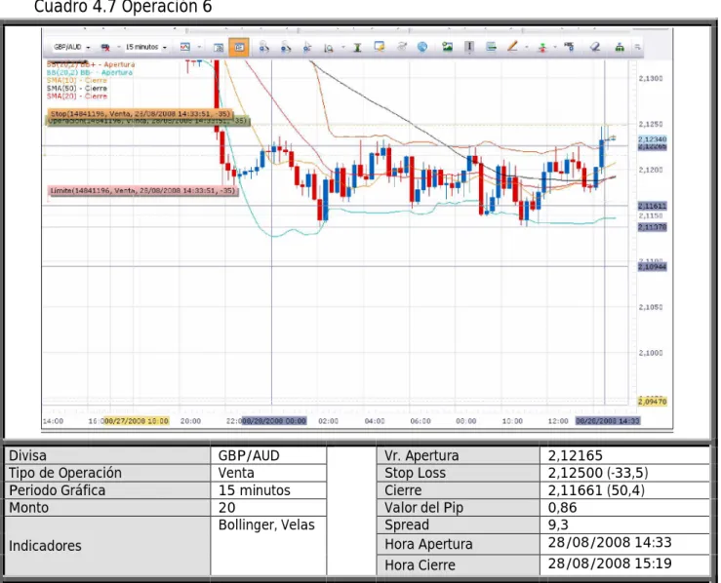721x583 pixels.
Task: Expand the chart type dropdown arrow
Action: (x=199, y=47)
